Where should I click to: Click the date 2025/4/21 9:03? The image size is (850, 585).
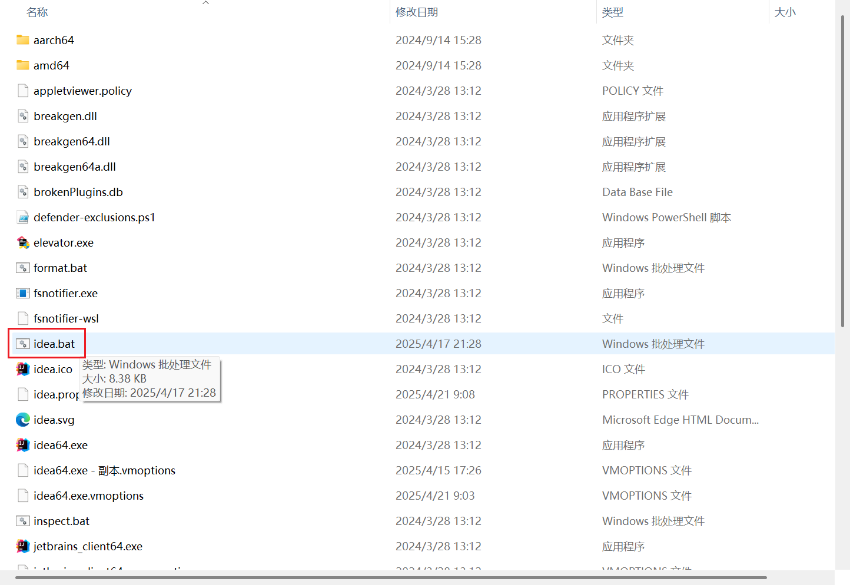[x=435, y=496]
